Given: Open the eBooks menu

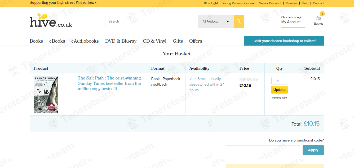Looking at the screenshot, I should click(x=57, y=41).
